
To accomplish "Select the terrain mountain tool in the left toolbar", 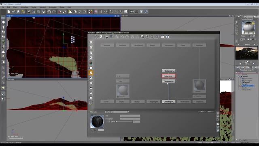I will tap(3, 32).
